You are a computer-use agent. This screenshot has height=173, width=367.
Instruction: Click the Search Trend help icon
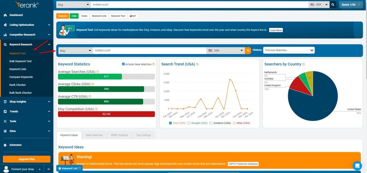(197, 64)
